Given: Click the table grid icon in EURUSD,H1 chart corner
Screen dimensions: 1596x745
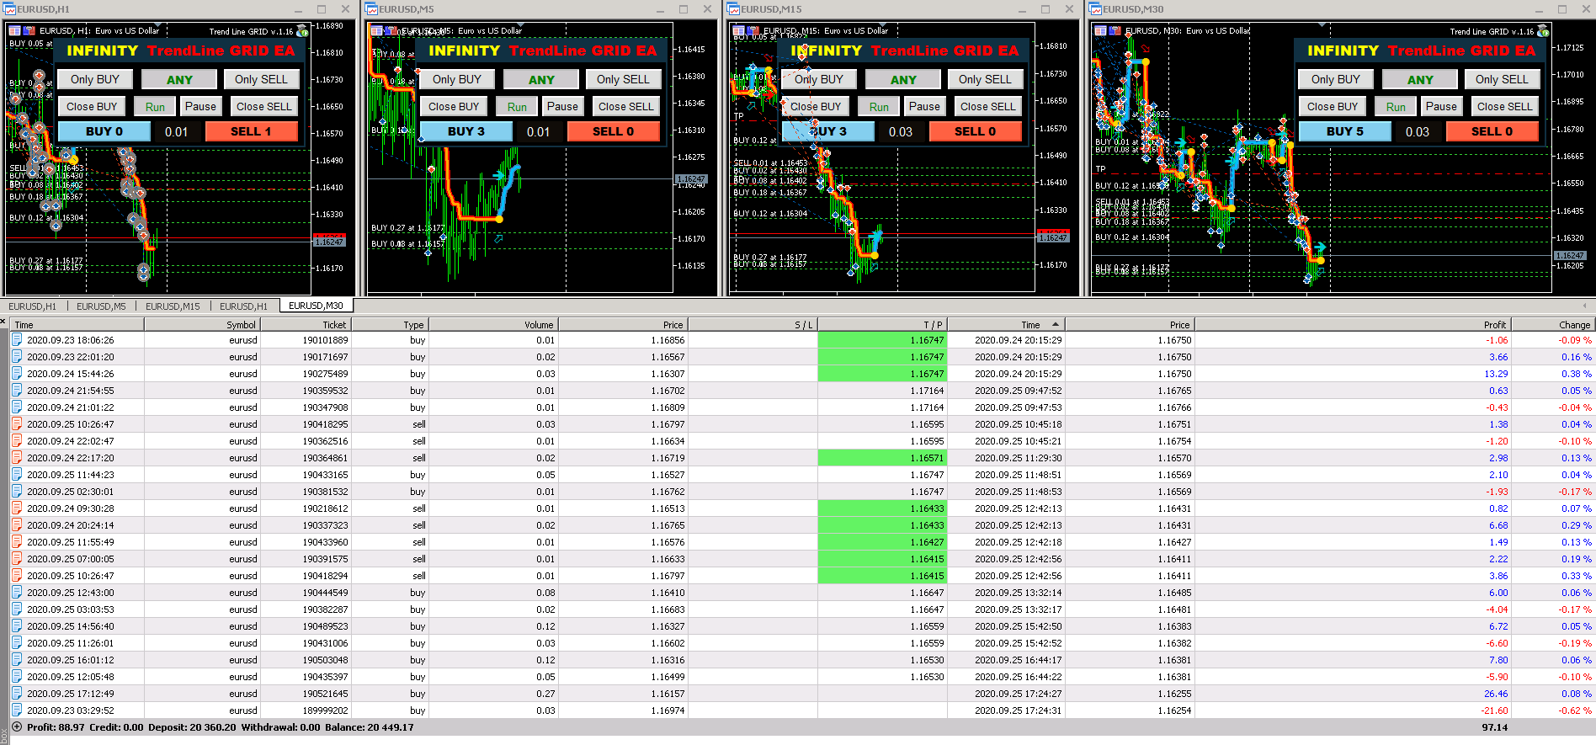Looking at the screenshot, I should 14,30.
